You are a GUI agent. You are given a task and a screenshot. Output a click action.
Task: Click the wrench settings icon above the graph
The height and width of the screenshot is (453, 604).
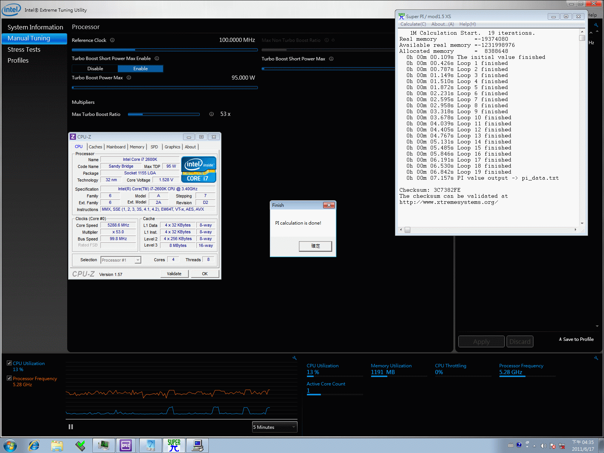click(294, 358)
